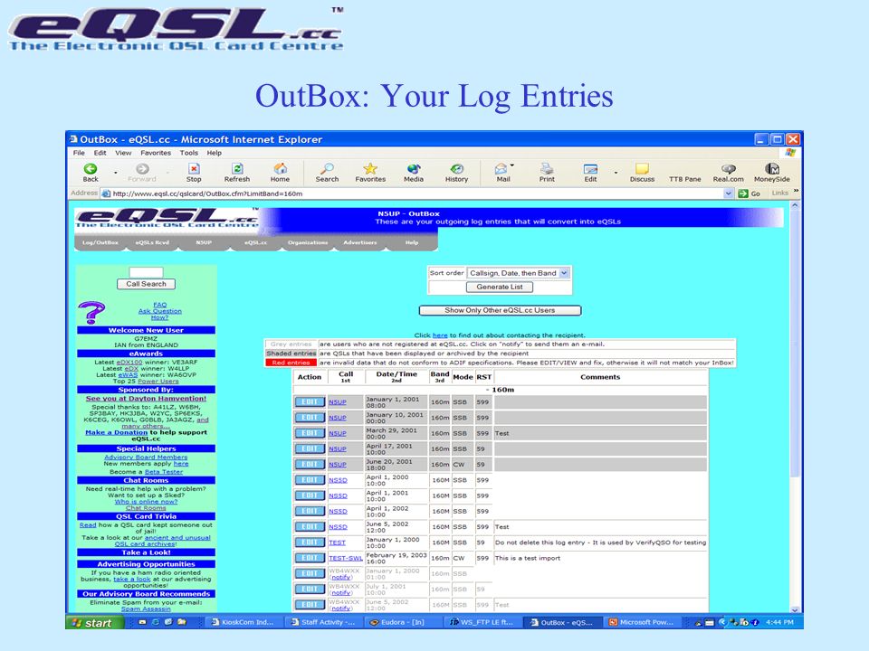The image size is (869, 651).
Task: Switch to Eudora - [In] taskbar item
Action: coord(404,622)
